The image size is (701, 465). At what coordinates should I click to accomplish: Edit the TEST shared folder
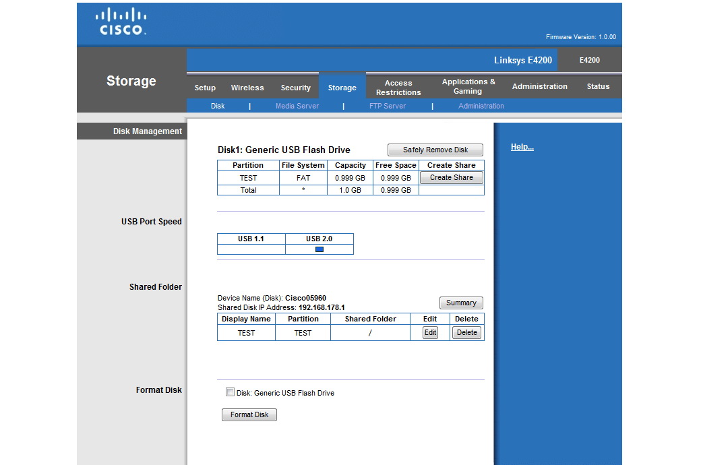pyautogui.click(x=430, y=332)
